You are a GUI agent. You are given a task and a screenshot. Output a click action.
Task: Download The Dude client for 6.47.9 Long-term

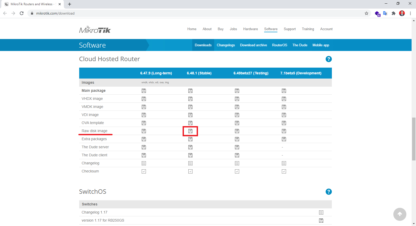144,155
